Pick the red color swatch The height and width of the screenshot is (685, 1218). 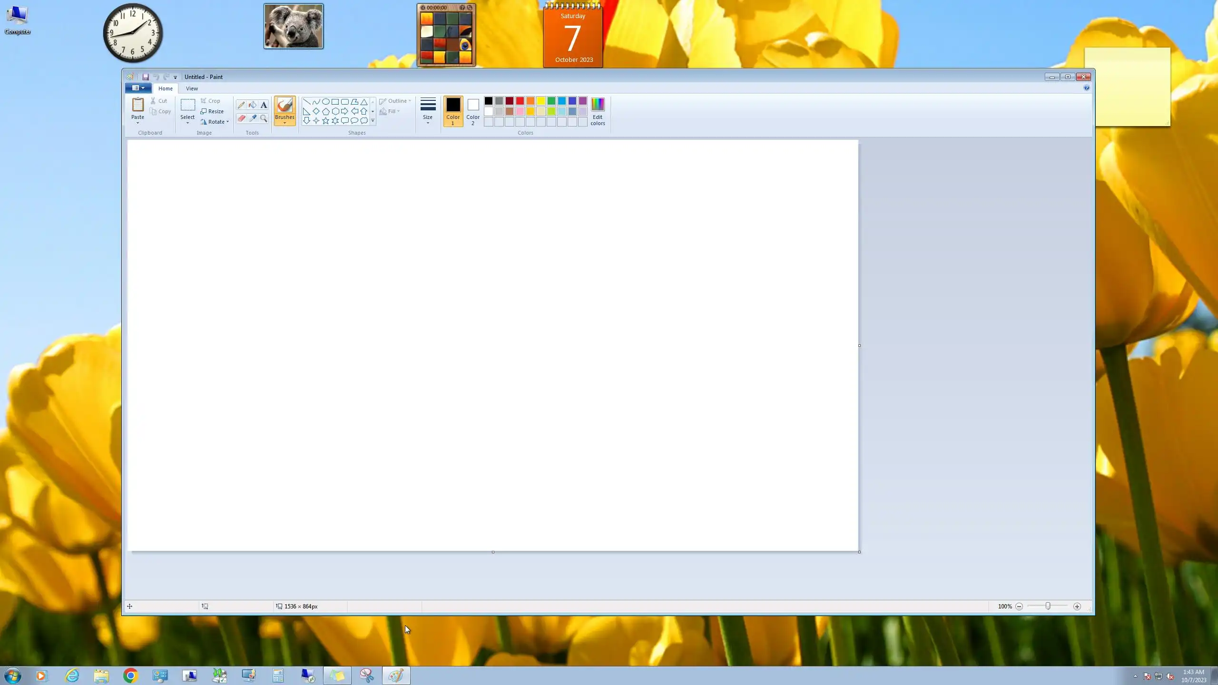point(520,101)
